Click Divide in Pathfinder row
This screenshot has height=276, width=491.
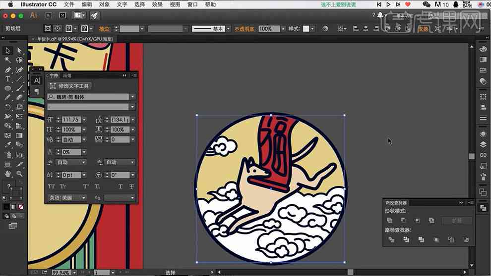pyautogui.click(x=391, y=239)
